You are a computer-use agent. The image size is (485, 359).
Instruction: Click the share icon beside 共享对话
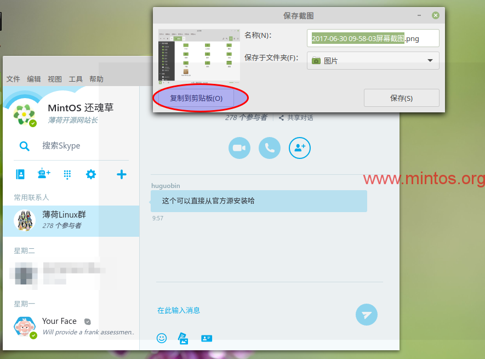pos(281,118)
